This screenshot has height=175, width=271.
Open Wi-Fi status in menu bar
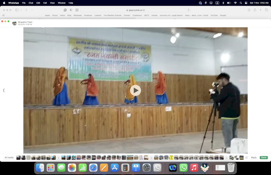[235, 3]
